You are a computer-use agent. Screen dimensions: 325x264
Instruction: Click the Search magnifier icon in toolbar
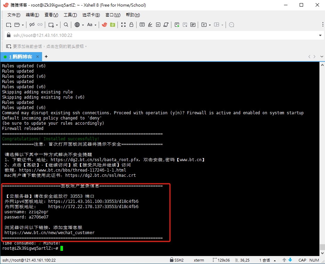(66, 25)
